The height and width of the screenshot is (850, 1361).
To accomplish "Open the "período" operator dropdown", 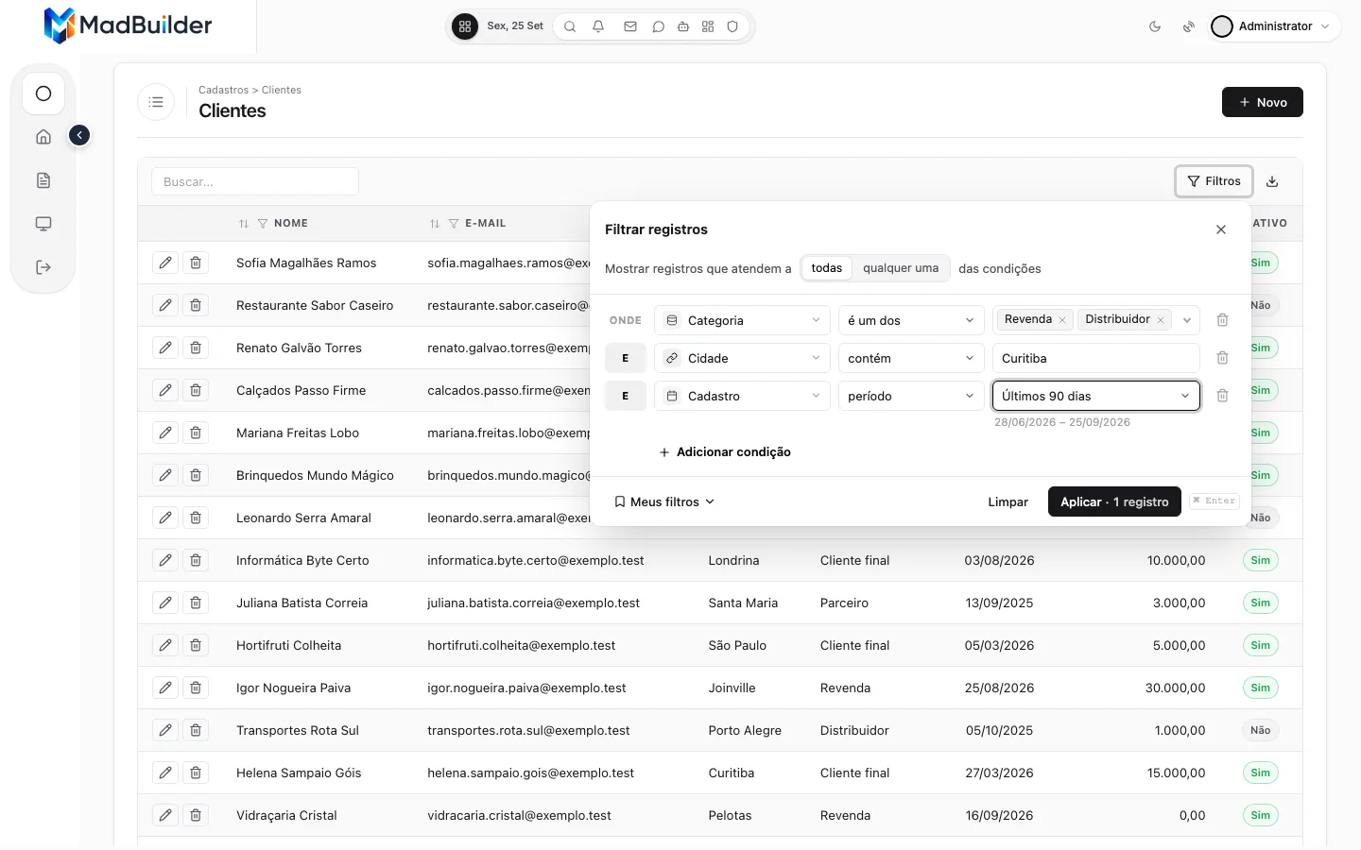I will coord(911,396).
